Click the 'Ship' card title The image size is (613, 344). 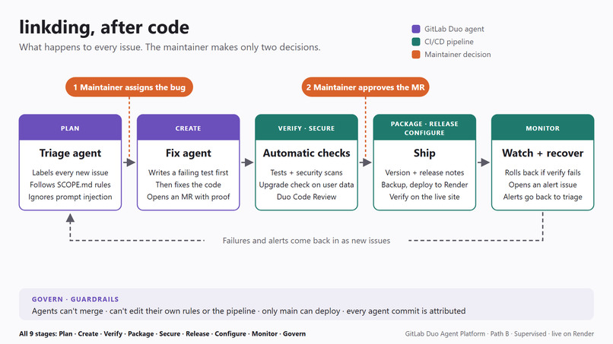pos(424,153)
